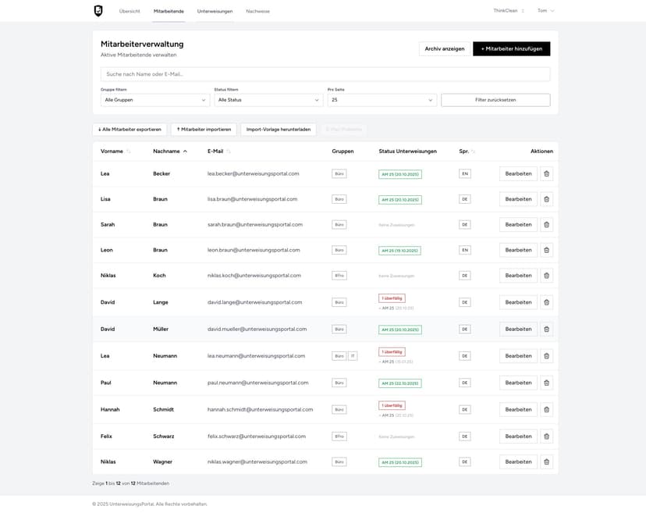Delete Niklas Wagner with the trash icon

coord(546,462)
